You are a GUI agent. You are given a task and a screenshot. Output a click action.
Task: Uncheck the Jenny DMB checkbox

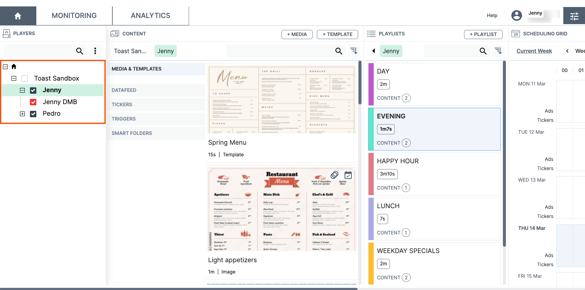click(33, 102)
